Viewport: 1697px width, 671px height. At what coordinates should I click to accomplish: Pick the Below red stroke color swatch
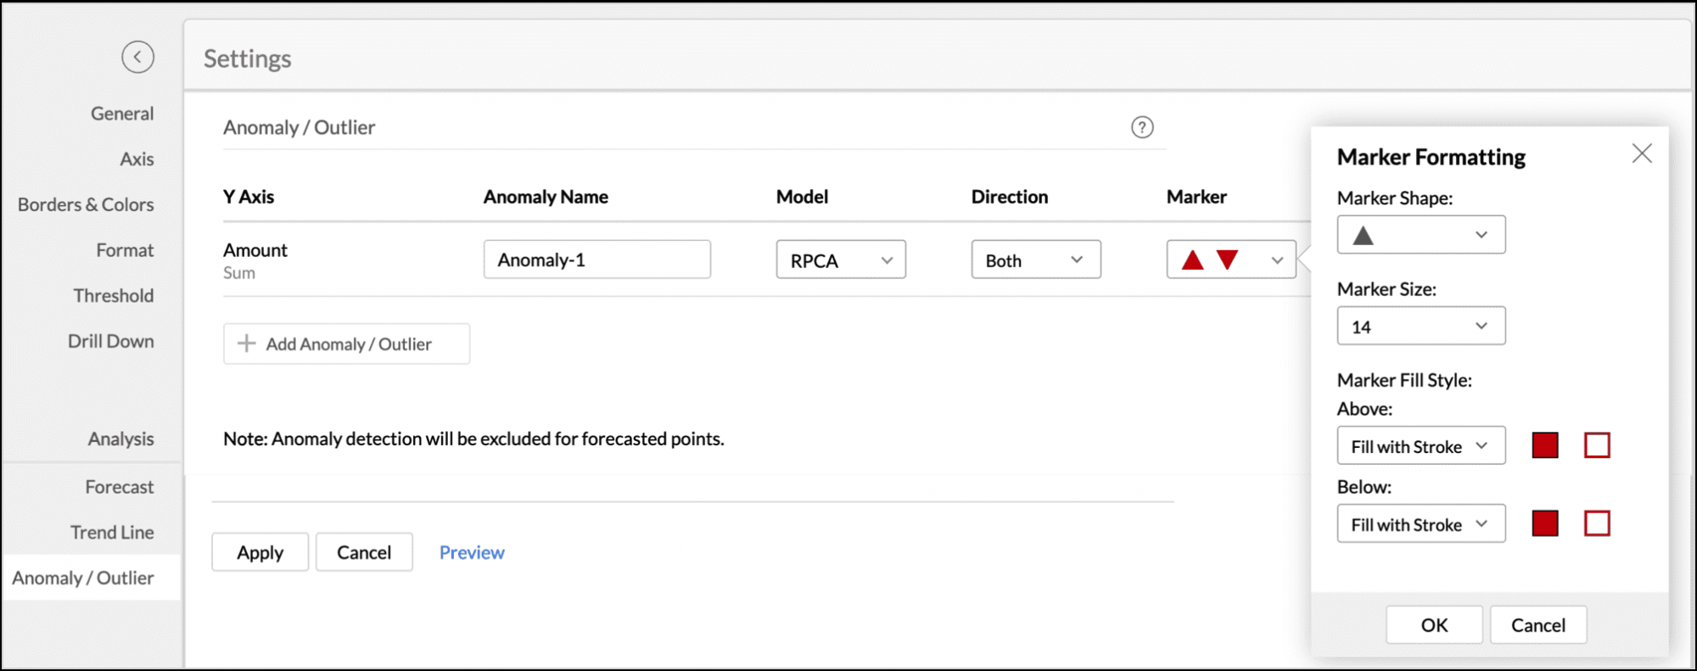point(1597,524)
